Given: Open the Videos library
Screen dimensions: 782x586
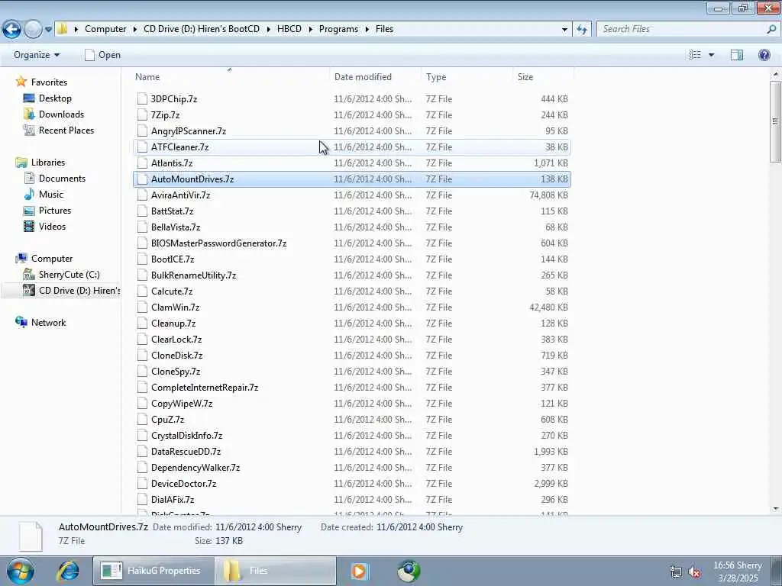Looking at the screenshot, I should tap(52, 226).
